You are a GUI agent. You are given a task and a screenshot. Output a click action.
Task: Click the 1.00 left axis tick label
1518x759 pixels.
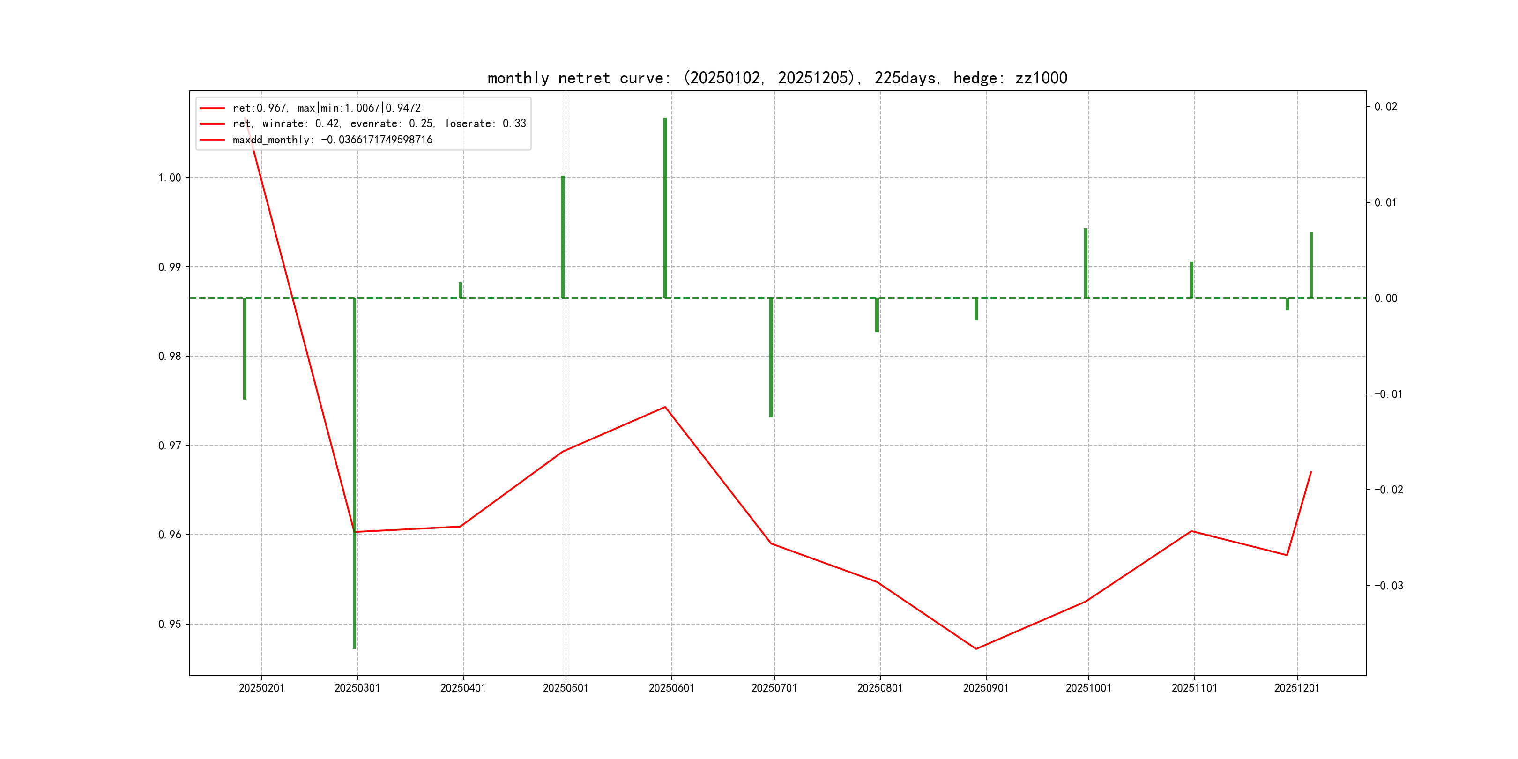pos(170,178)
